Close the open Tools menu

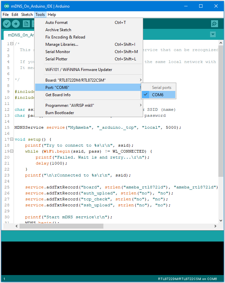(40, 15)
